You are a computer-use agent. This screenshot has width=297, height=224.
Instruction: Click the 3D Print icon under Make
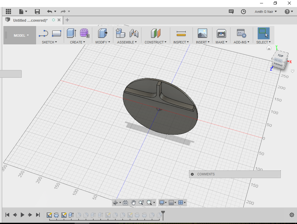pos(221,33)
